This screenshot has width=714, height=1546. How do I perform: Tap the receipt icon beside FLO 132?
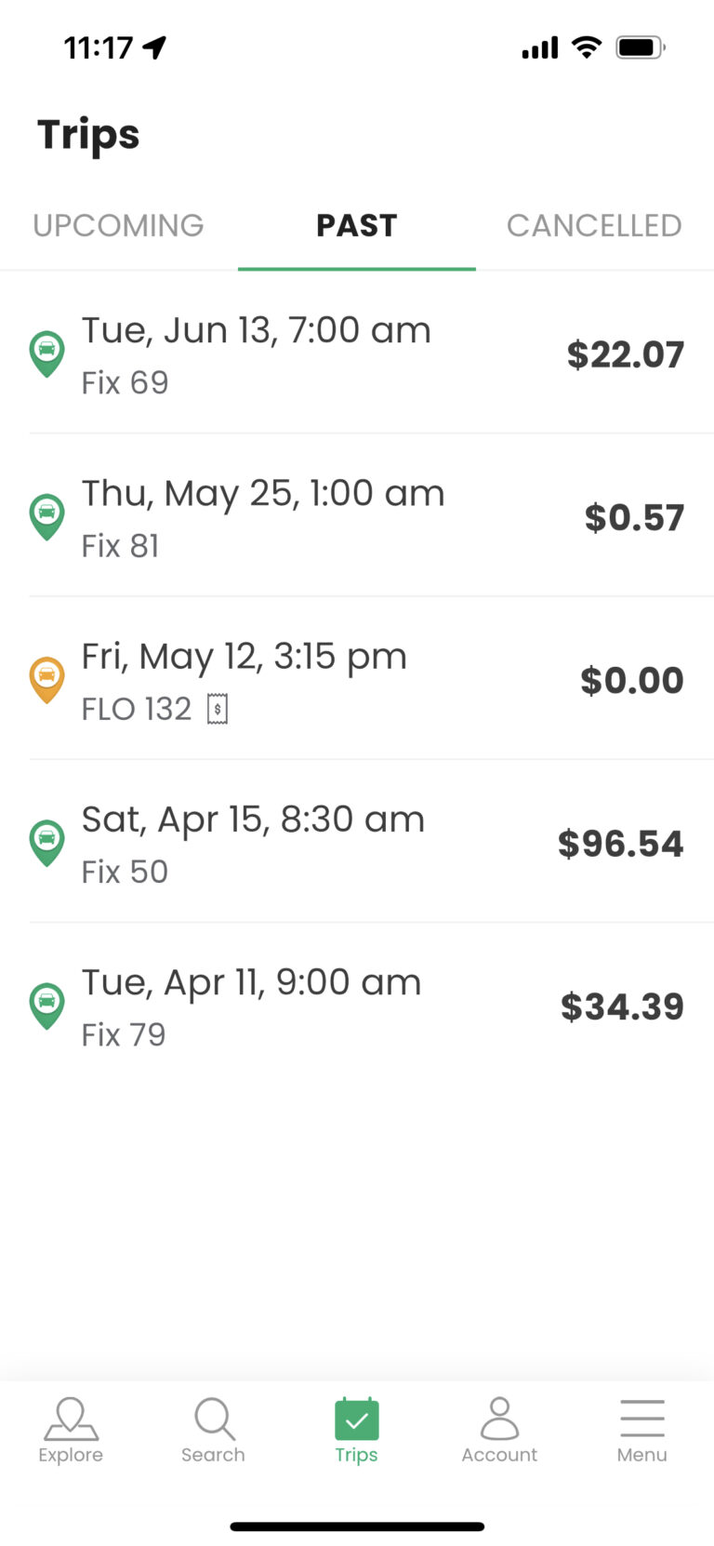(x=218, y=709)
